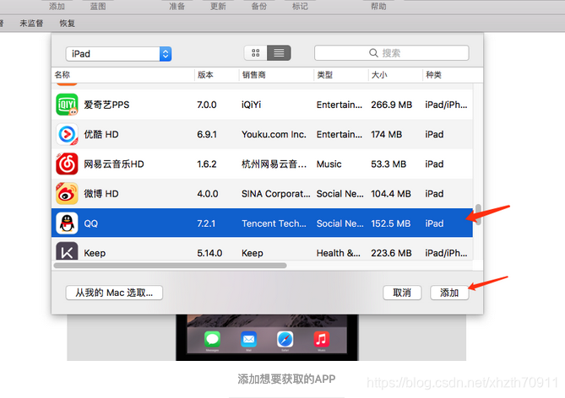Click 更新 in the top toolbar
Image resolution: width=565 pixels, height=398 pixels.
tap(218, 6)
